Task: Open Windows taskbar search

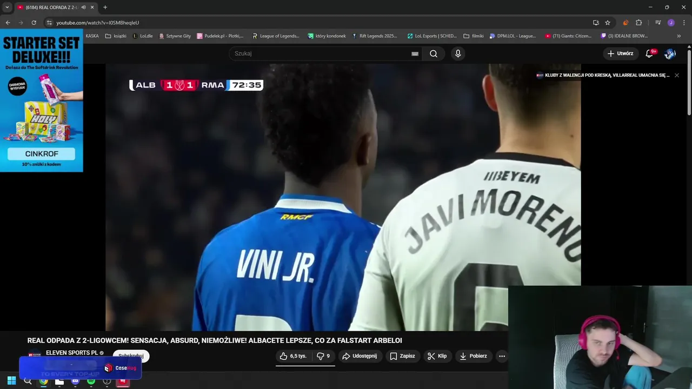Action: tap(28, 381)
